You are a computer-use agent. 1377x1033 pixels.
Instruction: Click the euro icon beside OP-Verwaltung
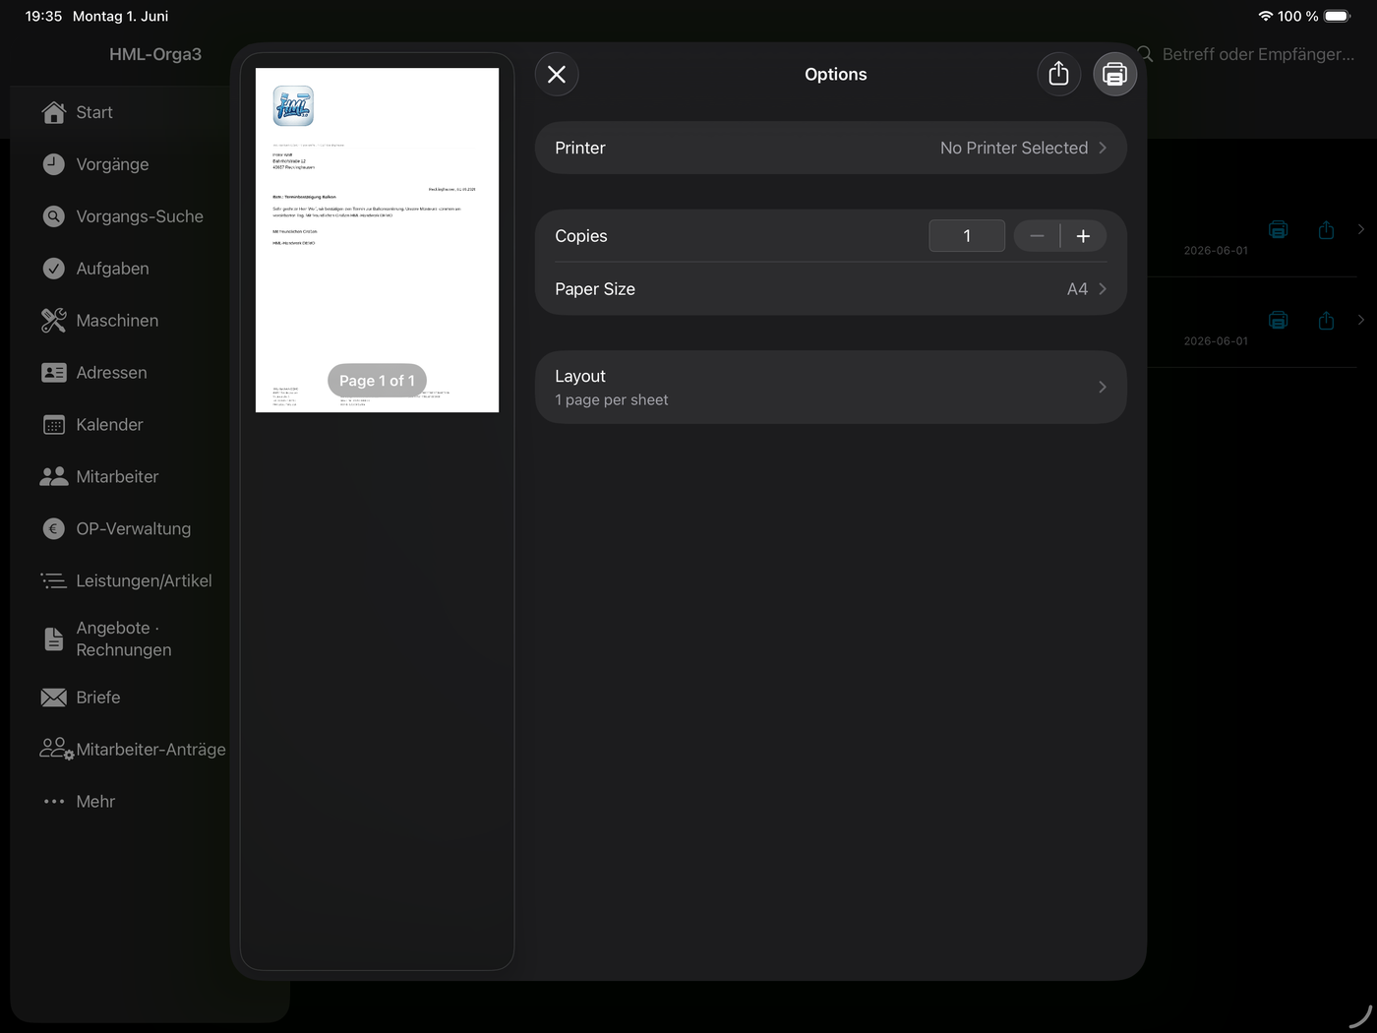pos(54,529)
